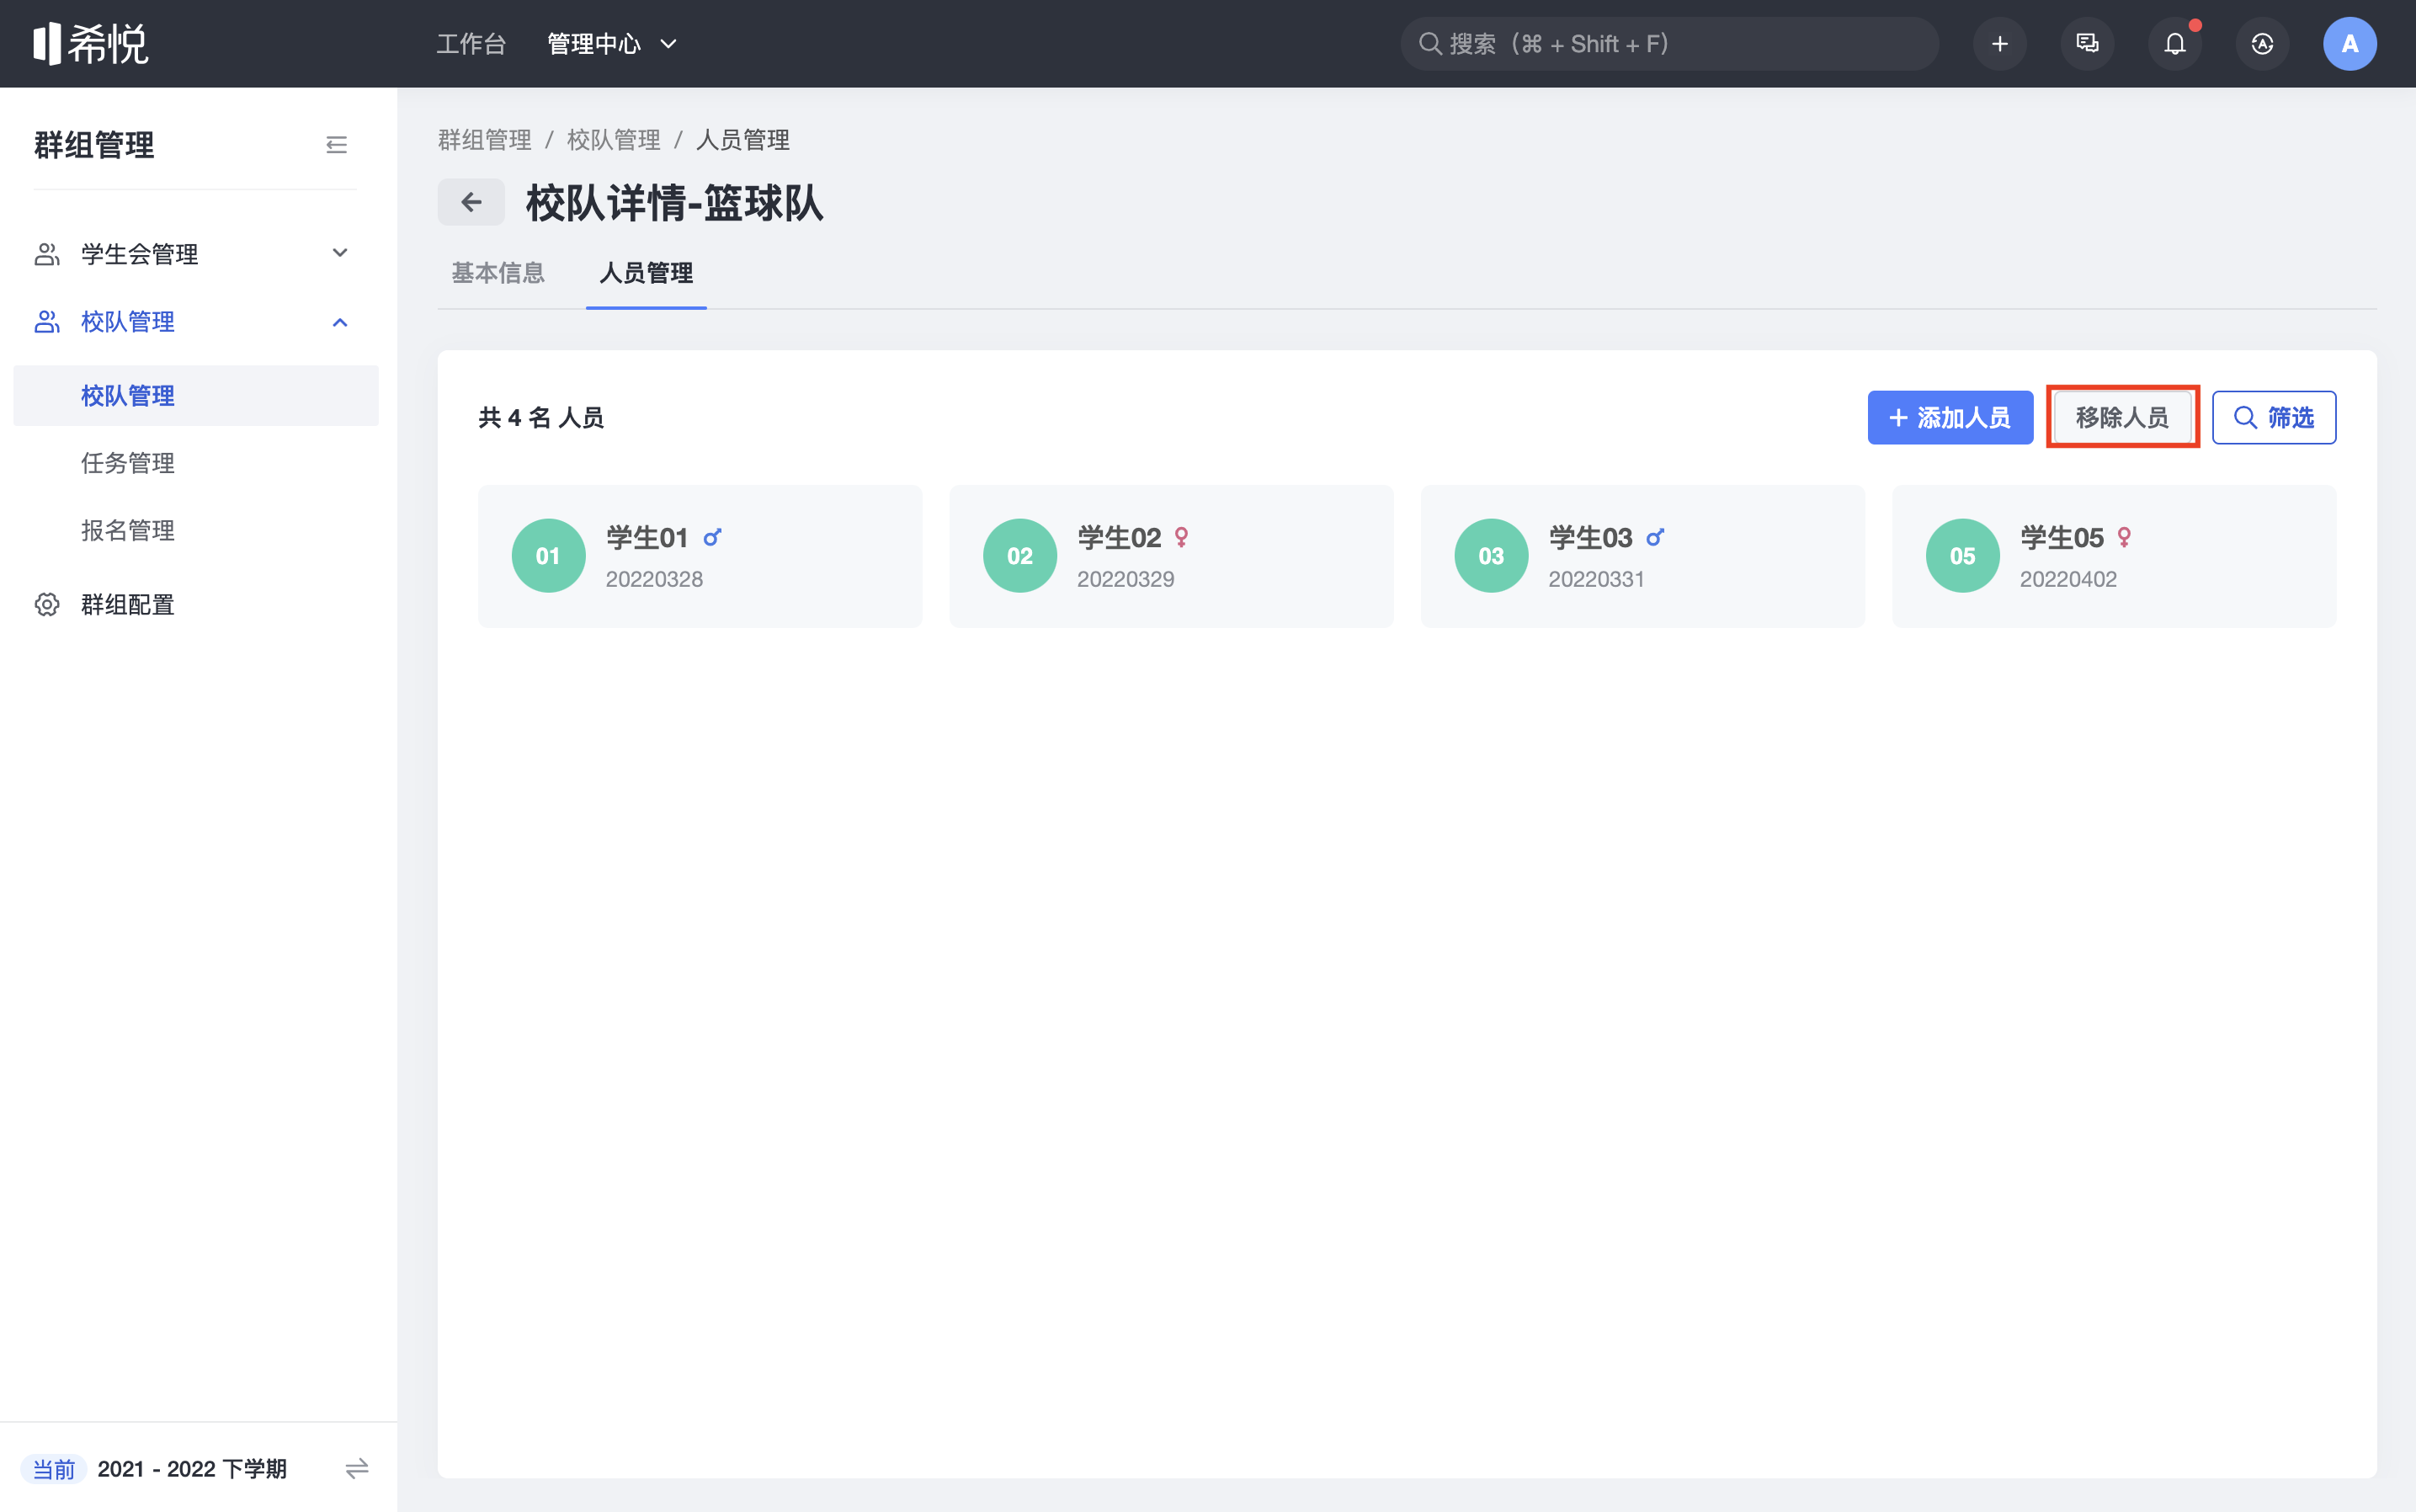Click the student ID 20220402
The width and height of the screenshot is (2416, 1512).
[2068, 579]
